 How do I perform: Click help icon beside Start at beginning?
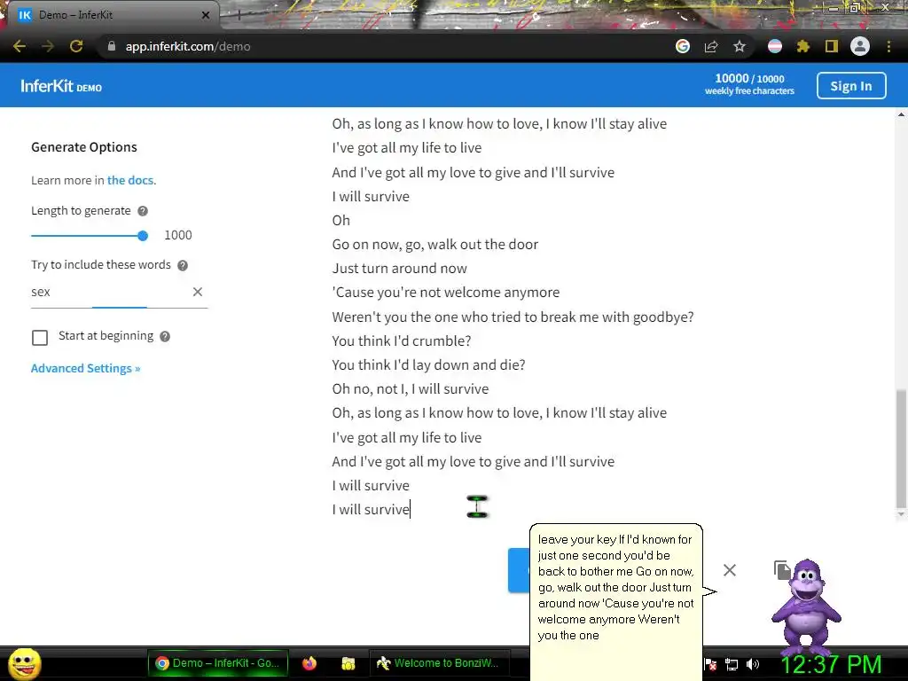click(165, 336)
